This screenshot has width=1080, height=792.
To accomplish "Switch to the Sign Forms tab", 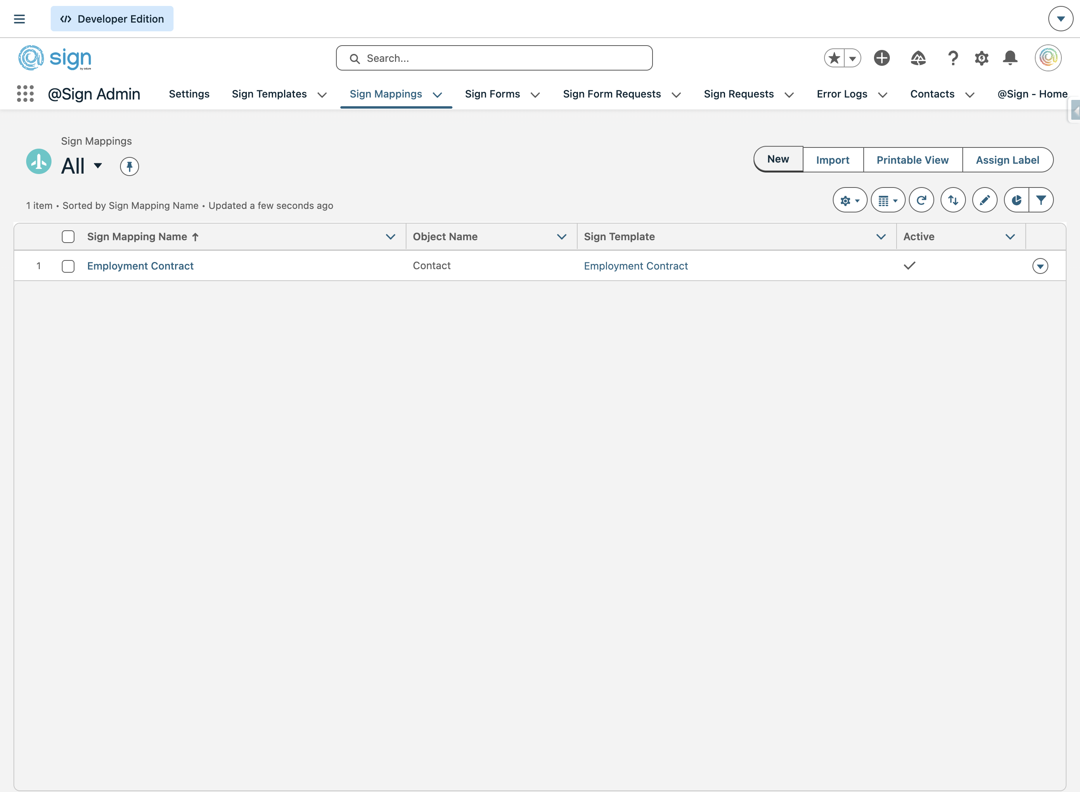I will click(492, 94).
